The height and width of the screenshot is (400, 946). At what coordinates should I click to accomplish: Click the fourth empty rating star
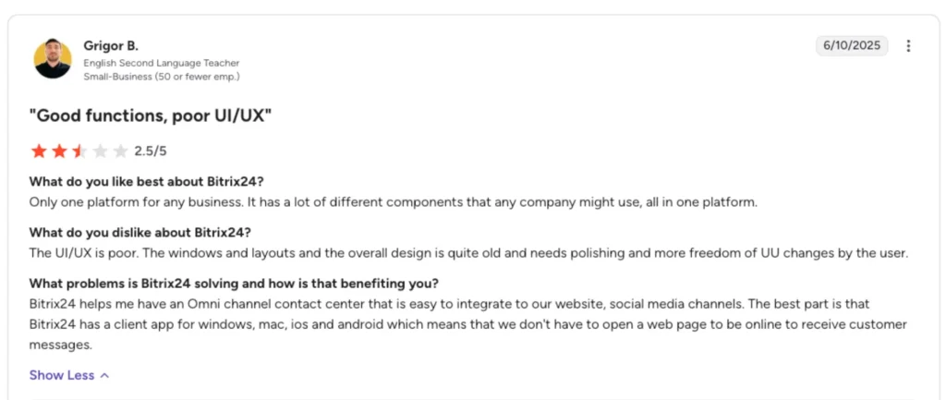tap(100, 151)
